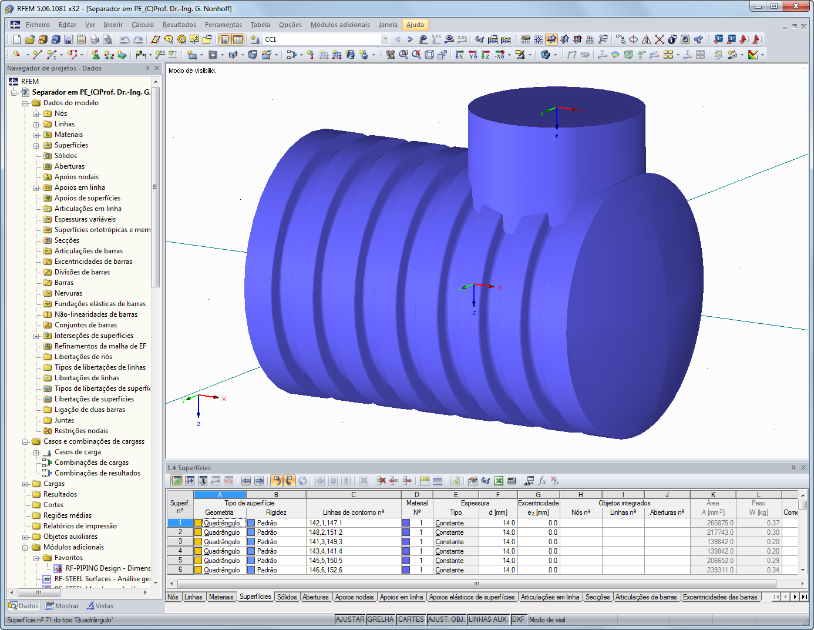Screen dimensions: 814x630
Task: Expand the Superfícies tree node
Action: (36, 146)
